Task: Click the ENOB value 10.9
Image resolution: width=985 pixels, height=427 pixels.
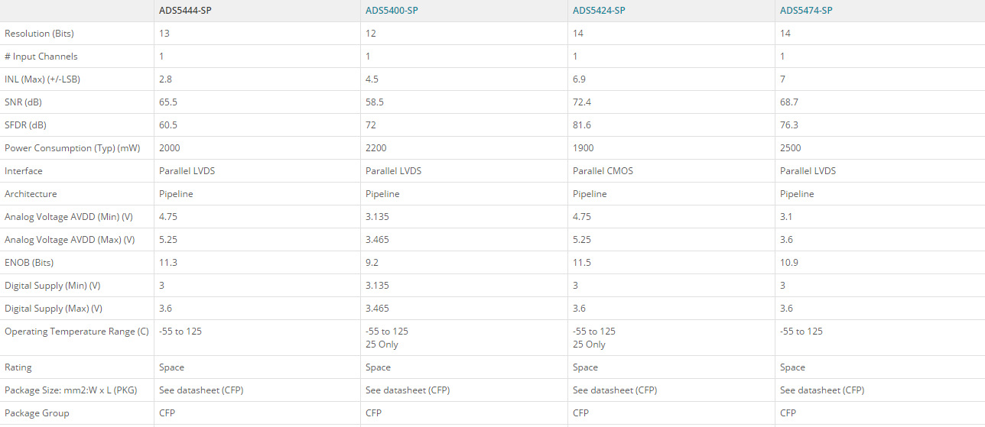Action: 789,263
